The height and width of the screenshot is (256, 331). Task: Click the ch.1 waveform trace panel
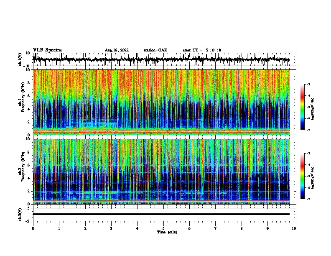(x=164, y=59)
